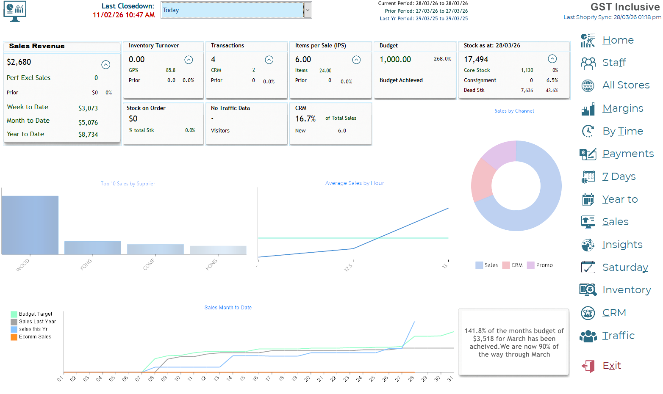Open the Insights menu link

pyautogui.click(x=622, y=245)
